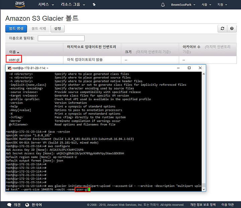Expand the 서비스 services menu
The width and height of the screenshot is (241, 208).
click(46, 5)
